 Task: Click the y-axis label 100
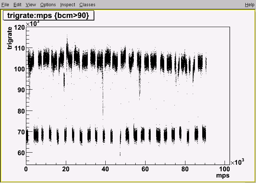19,69
